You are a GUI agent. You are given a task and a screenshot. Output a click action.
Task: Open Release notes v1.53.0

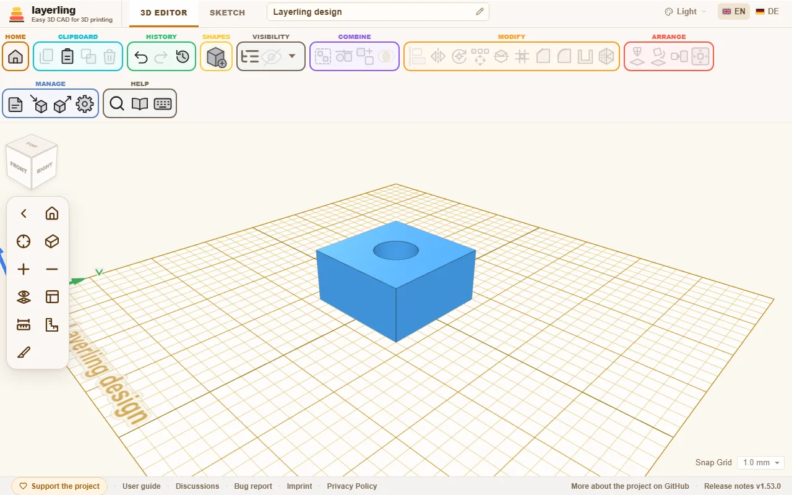point(742,486)
